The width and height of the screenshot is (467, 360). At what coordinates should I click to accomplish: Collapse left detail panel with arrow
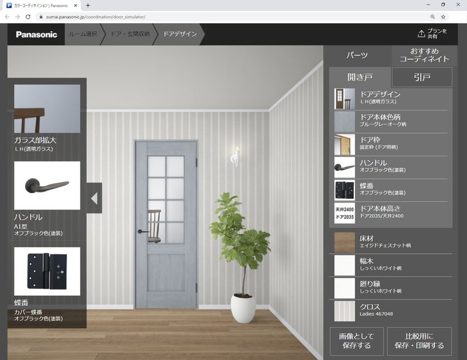click(95, 198)
